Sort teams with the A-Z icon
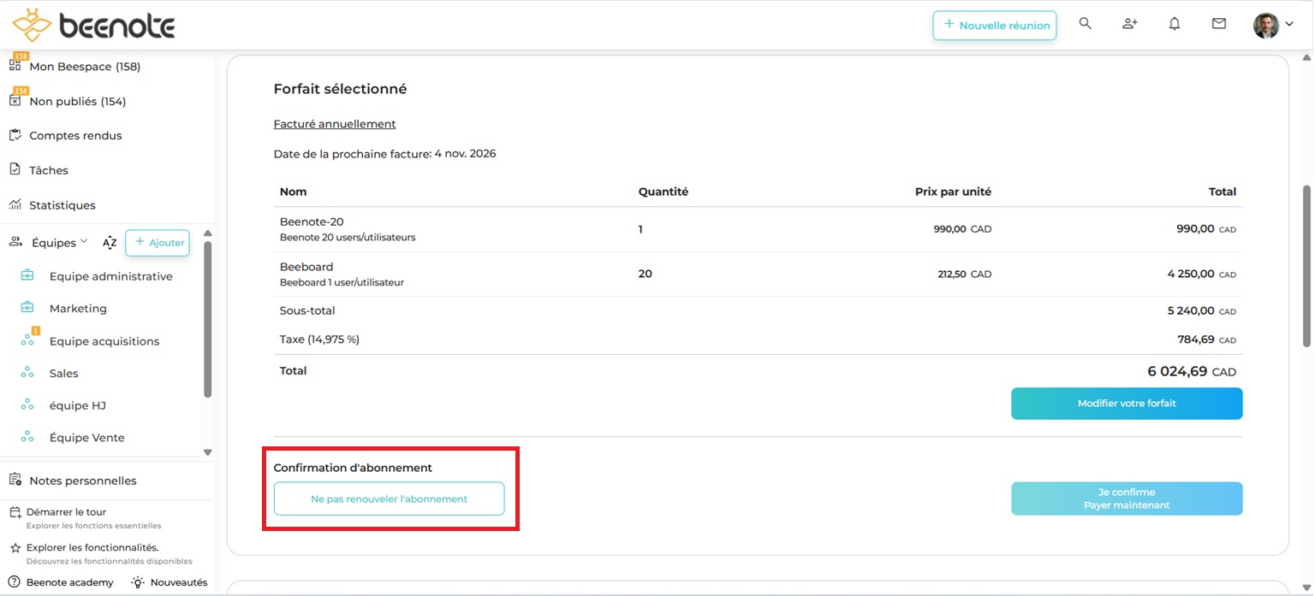The image size is (1315, 596). tap(110, 243)
